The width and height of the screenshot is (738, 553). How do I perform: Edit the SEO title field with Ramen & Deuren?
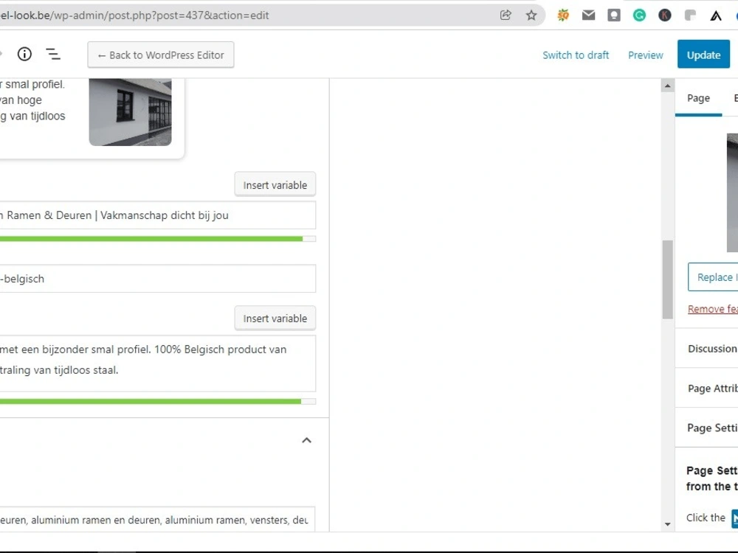tap(158, 215)
